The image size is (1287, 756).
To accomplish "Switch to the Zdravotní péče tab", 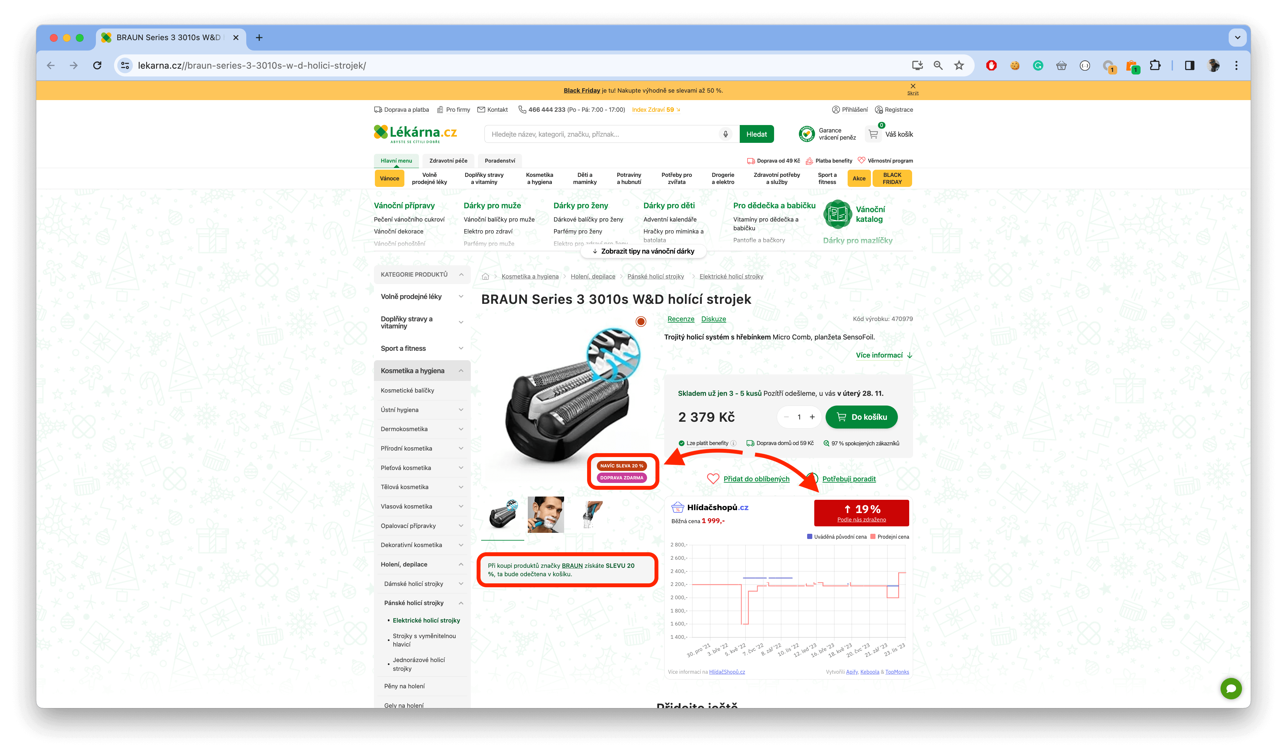I will 448,160.
